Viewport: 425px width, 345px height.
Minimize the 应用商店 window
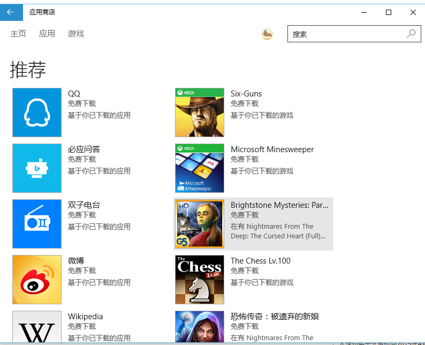(x=364, y=12)
